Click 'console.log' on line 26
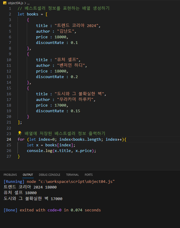 tap(40, 151)
